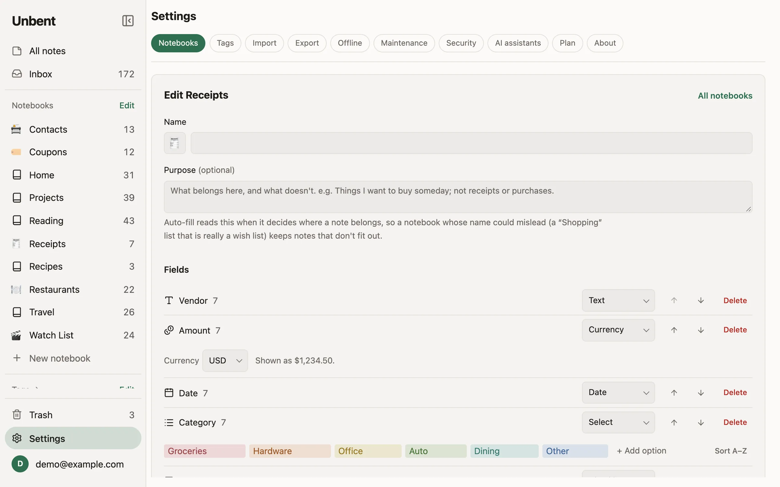This screenshot has width=780, height=487.
Task: Click the All notebooks link
Action: pos(725,96)
